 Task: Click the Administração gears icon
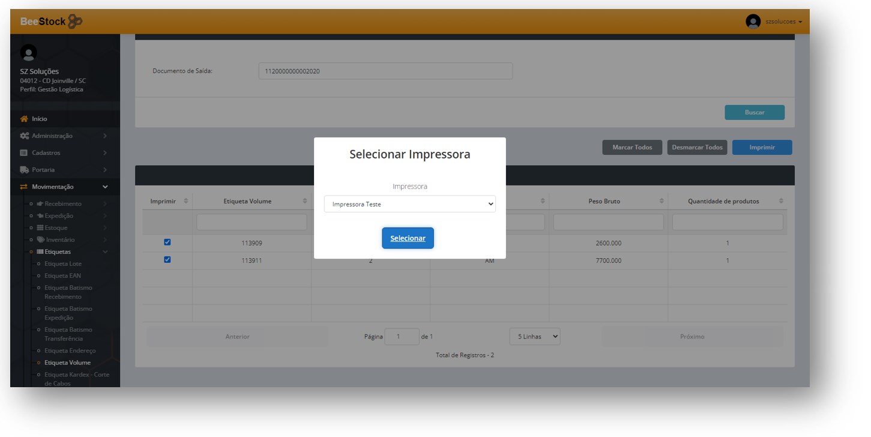(x=25, y=136)
